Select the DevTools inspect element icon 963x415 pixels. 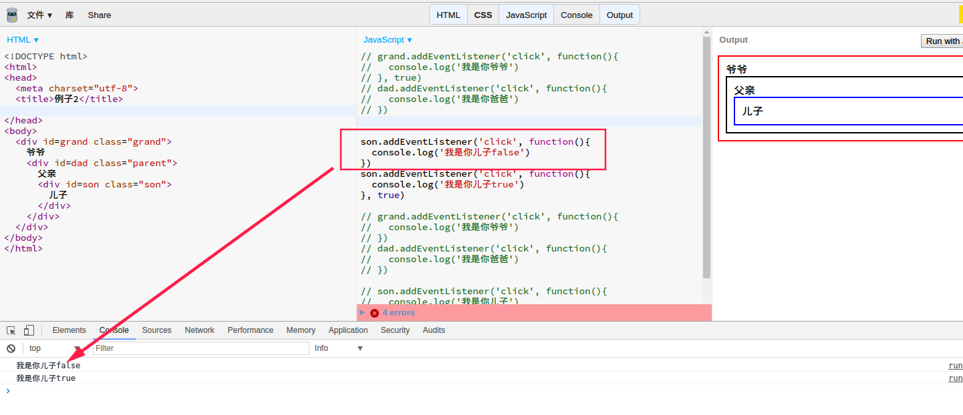[11, 330]
